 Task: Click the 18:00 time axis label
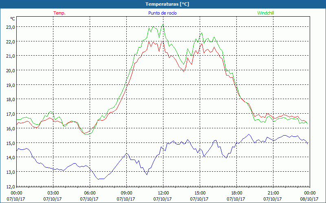click(236, 193)
